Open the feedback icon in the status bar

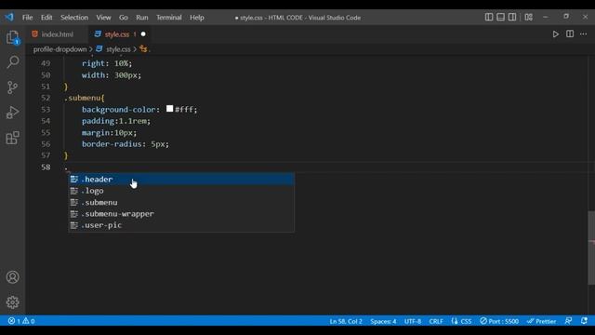coord(568,321)
